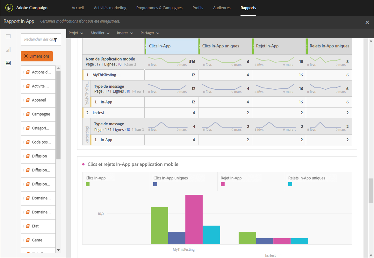
Task: Open the visualizations bar-chart icon
Action: coord(8,50)
